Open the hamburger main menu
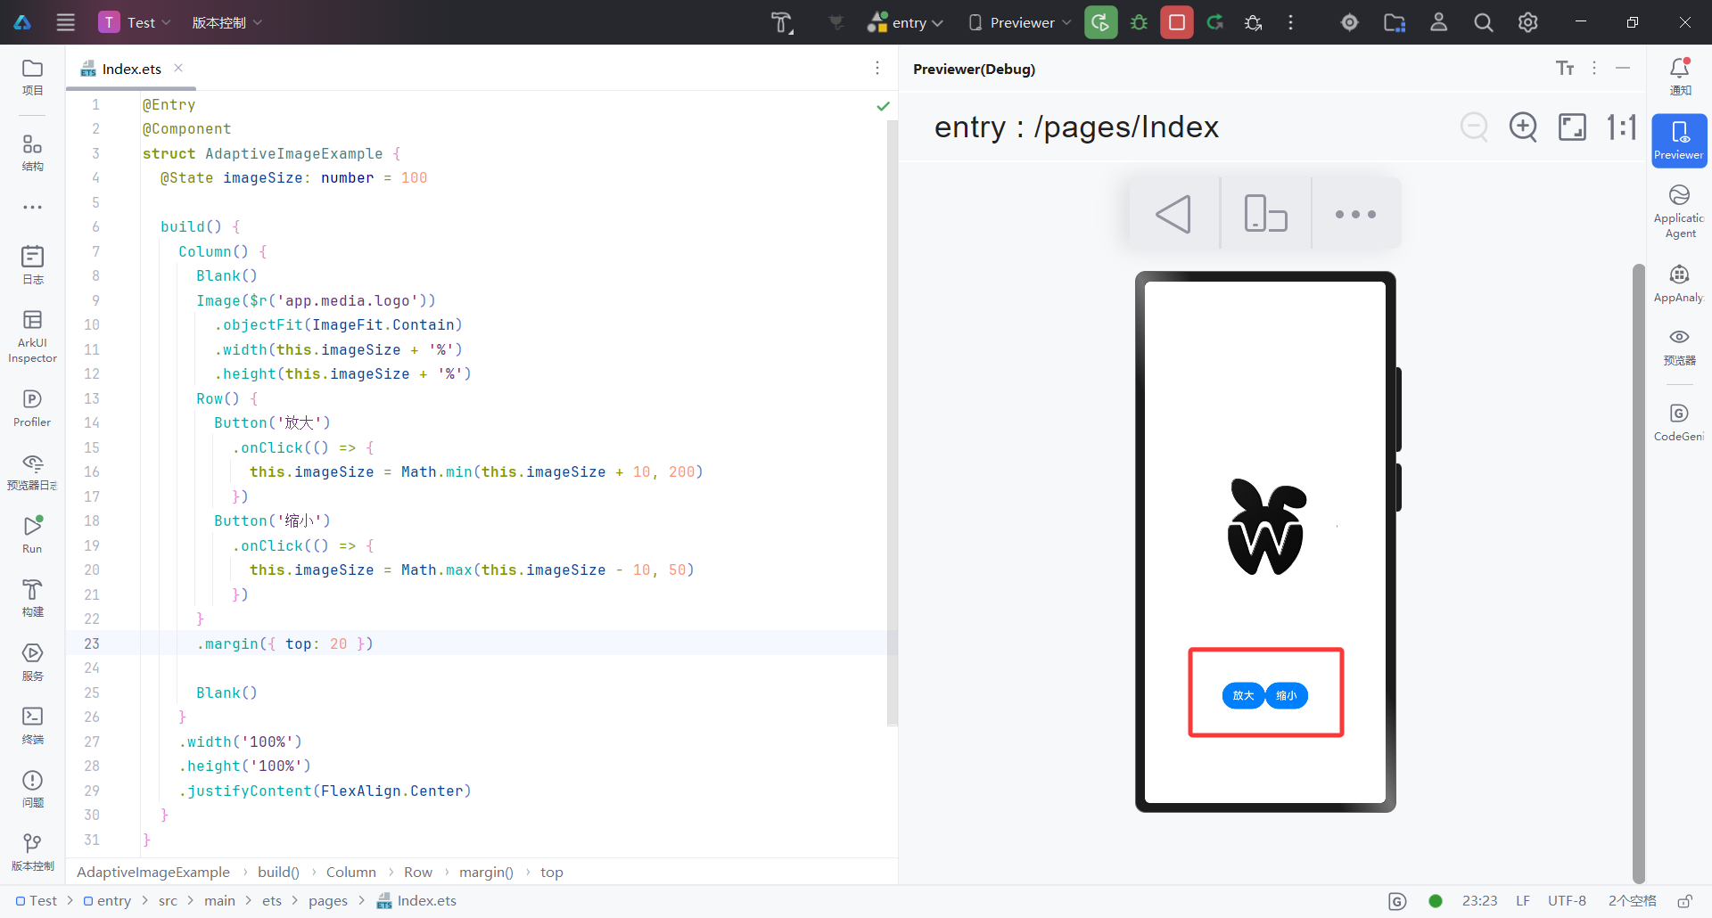The image size is (1712, 918). coord(66,22)
